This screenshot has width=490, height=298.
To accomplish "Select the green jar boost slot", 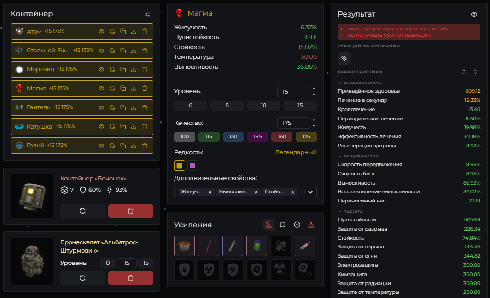I will 257,246.
